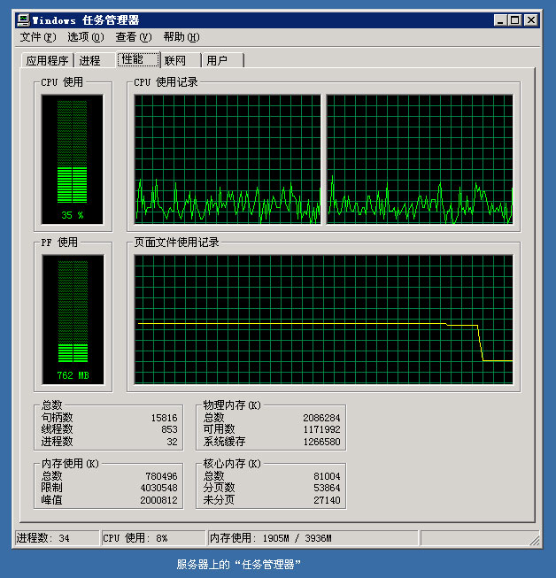This screenshot has height=578, width=556.
Task: Click physical memory 总数 value 2086284
Action: (x=321, y=418)
